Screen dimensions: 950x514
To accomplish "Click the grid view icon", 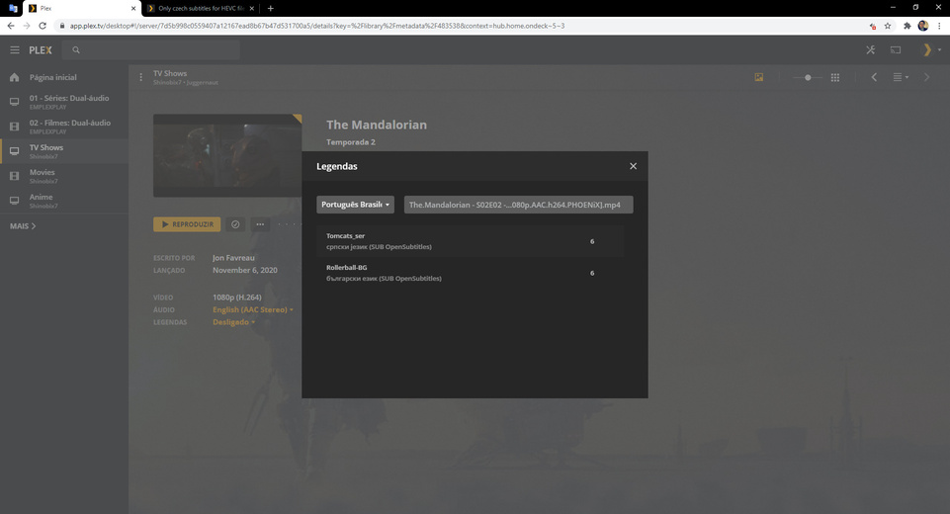I will 835,77.
